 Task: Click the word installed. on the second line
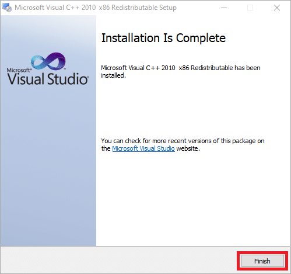[113, 75]
